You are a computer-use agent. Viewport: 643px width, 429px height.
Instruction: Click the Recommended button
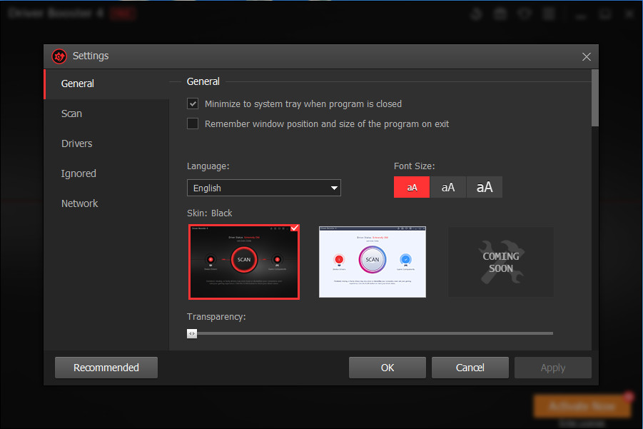coord(106,367)
